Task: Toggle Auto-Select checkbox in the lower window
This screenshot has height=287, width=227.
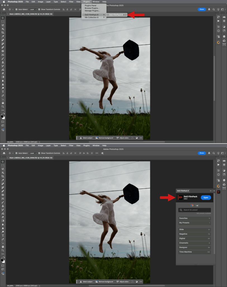Action: [x=16, y=153]
